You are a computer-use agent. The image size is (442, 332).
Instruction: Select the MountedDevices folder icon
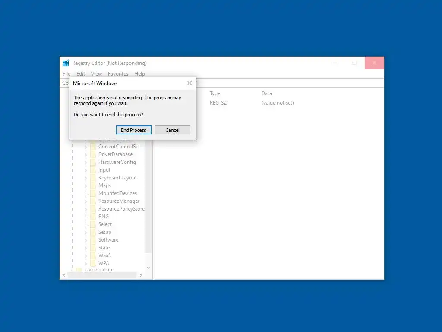pyautogui.click(x=93, y=193)
